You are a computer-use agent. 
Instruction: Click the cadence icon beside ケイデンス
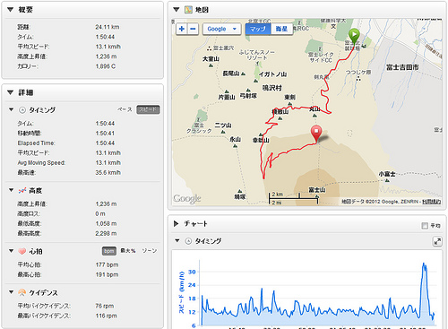(22, 292)
